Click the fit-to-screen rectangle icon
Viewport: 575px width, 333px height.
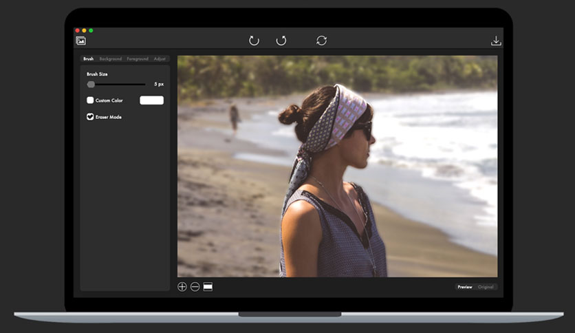pos(208,287)
